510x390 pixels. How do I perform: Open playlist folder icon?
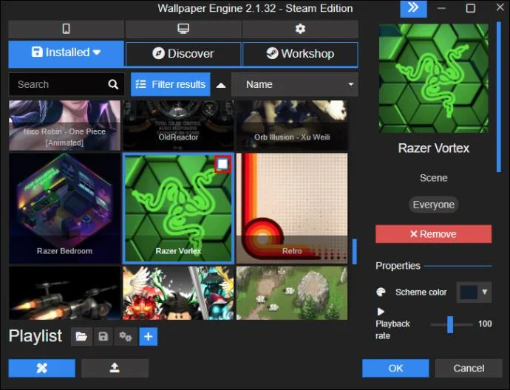[81, 336]
